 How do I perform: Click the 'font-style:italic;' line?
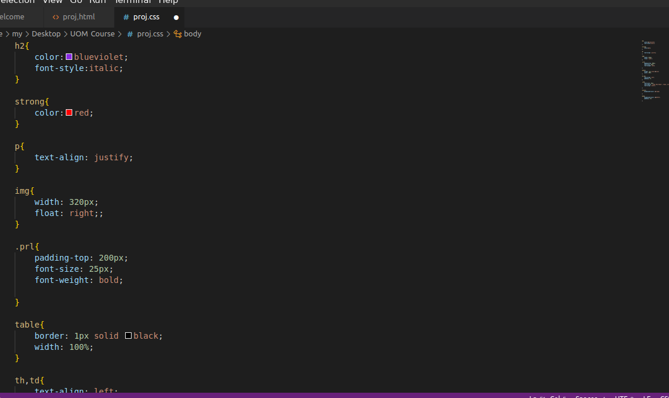pos(79,68)
